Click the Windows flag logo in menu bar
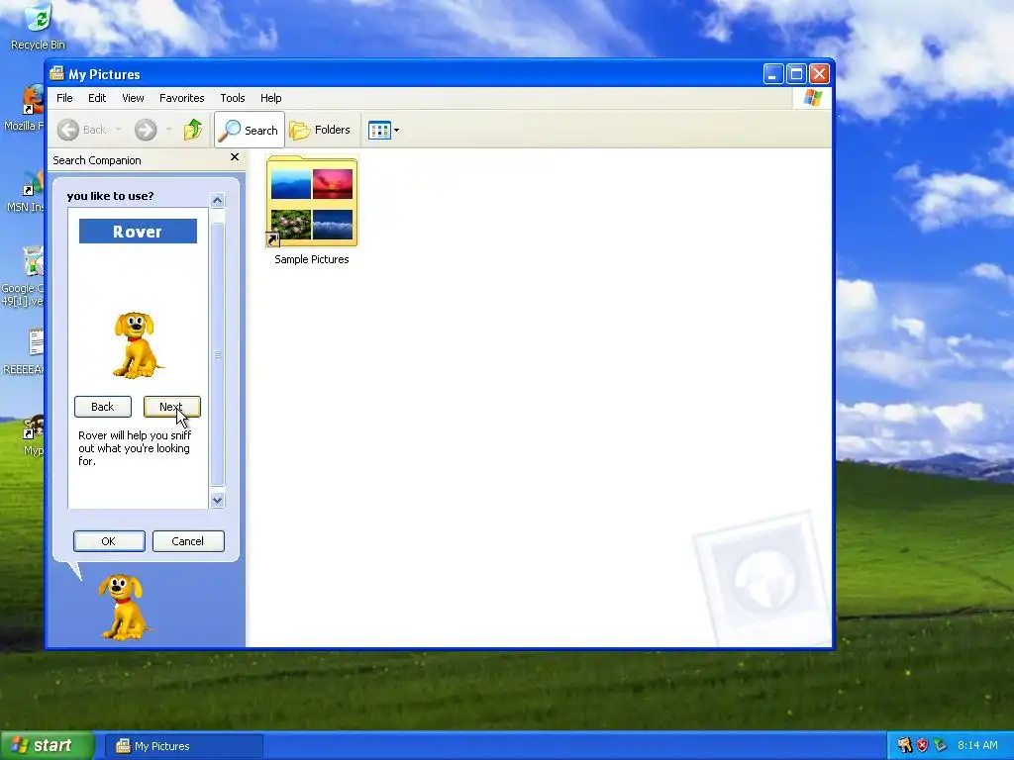Viewport: 1014px width, 760px height. click(x=812, y=98)
